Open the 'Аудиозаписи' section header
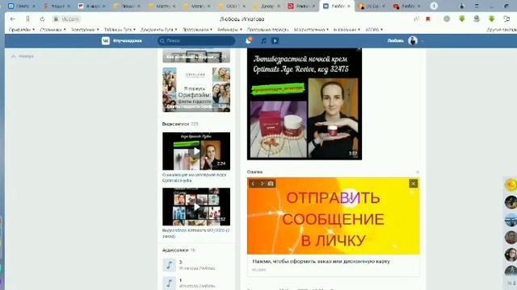 (x=179, y=251)
